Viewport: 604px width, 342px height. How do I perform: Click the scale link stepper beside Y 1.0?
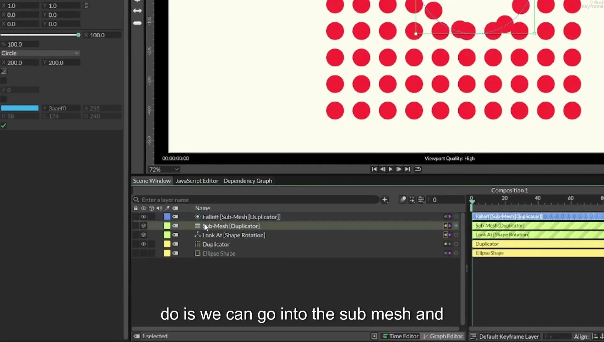(86, 6)
